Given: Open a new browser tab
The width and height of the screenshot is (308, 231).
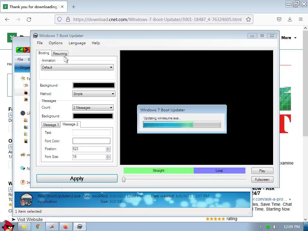Looking at the screenshot, I should click(x=73, y=7).
